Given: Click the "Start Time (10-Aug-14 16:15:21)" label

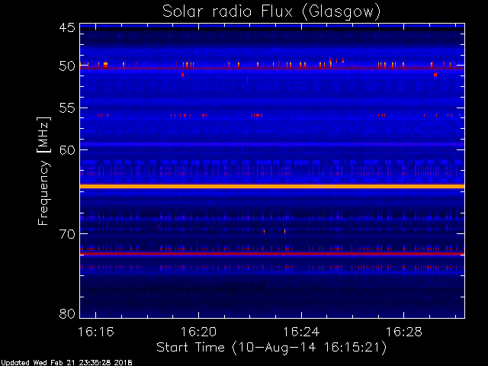Looking at the screenshot, I should [x=271, y=348].
